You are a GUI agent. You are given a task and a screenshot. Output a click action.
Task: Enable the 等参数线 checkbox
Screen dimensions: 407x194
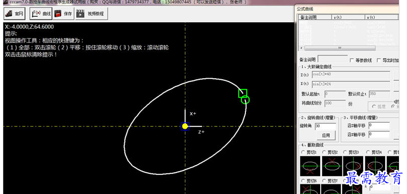(352, 61)
